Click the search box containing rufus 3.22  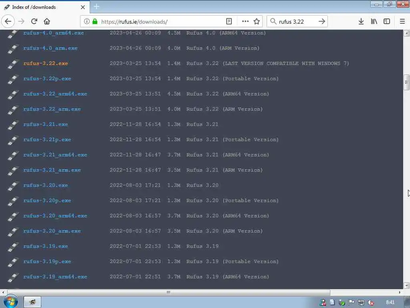click(297, 22)
